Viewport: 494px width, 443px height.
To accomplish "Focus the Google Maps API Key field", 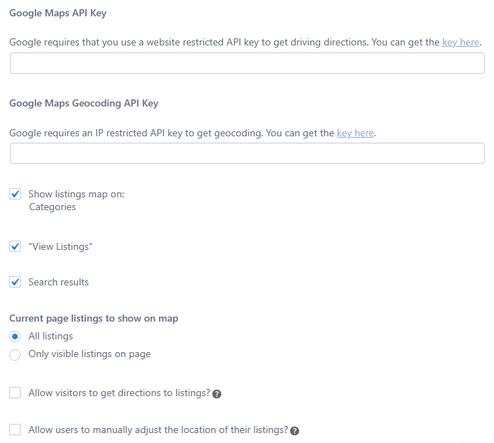I will tap(247, 63).
